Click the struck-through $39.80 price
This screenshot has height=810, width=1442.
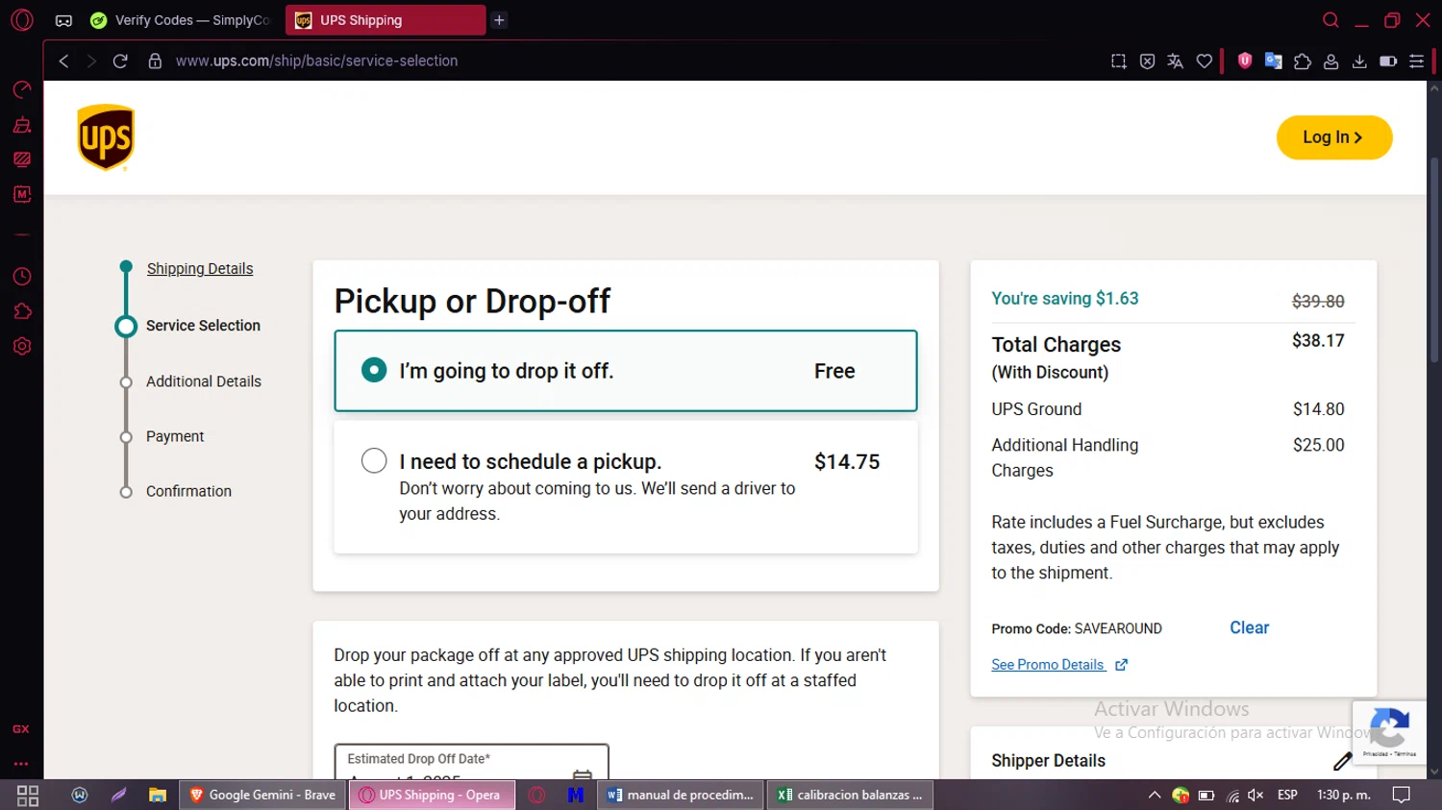pyautogui.click(x=1318, y=301)
